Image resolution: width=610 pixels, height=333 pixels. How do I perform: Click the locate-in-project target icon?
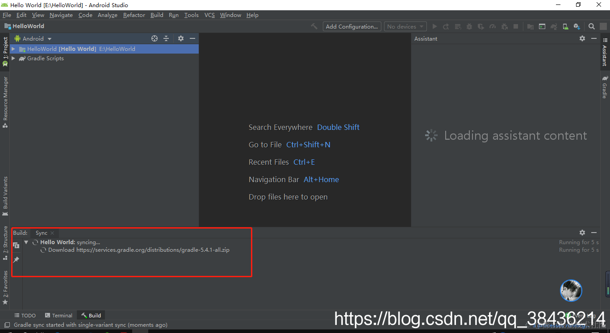155,38
